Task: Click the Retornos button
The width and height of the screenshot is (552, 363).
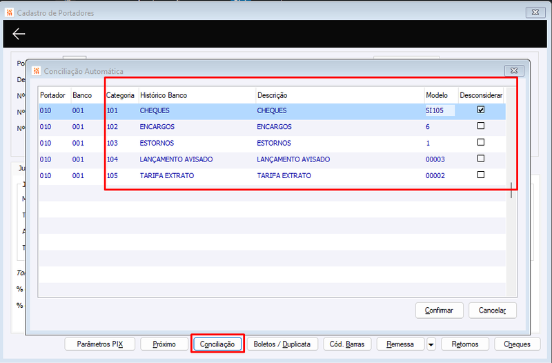Action: 465,344
